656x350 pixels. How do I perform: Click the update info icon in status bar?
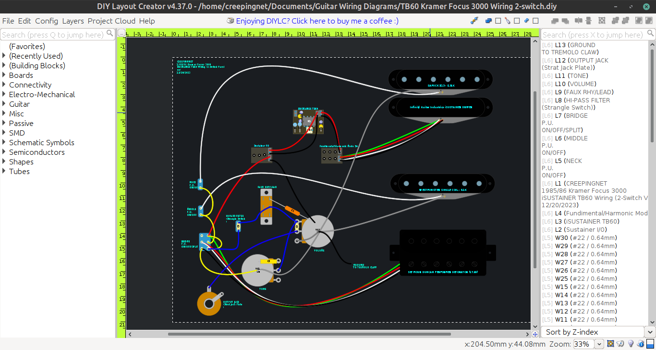pyautogui.click(x=640, y=344)
